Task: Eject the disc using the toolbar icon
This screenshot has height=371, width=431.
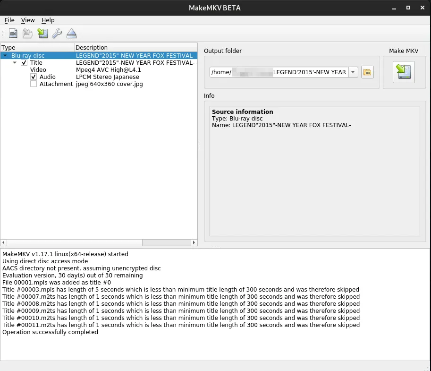Action: (x=71, y=34)
